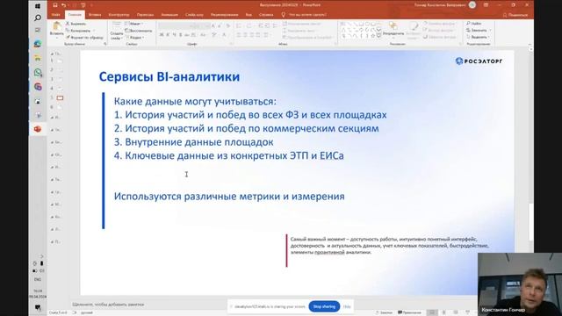Launch Microsoft Edge from the taskbar
The height and width of the screenshot is (316, 562).
point(38,44)
